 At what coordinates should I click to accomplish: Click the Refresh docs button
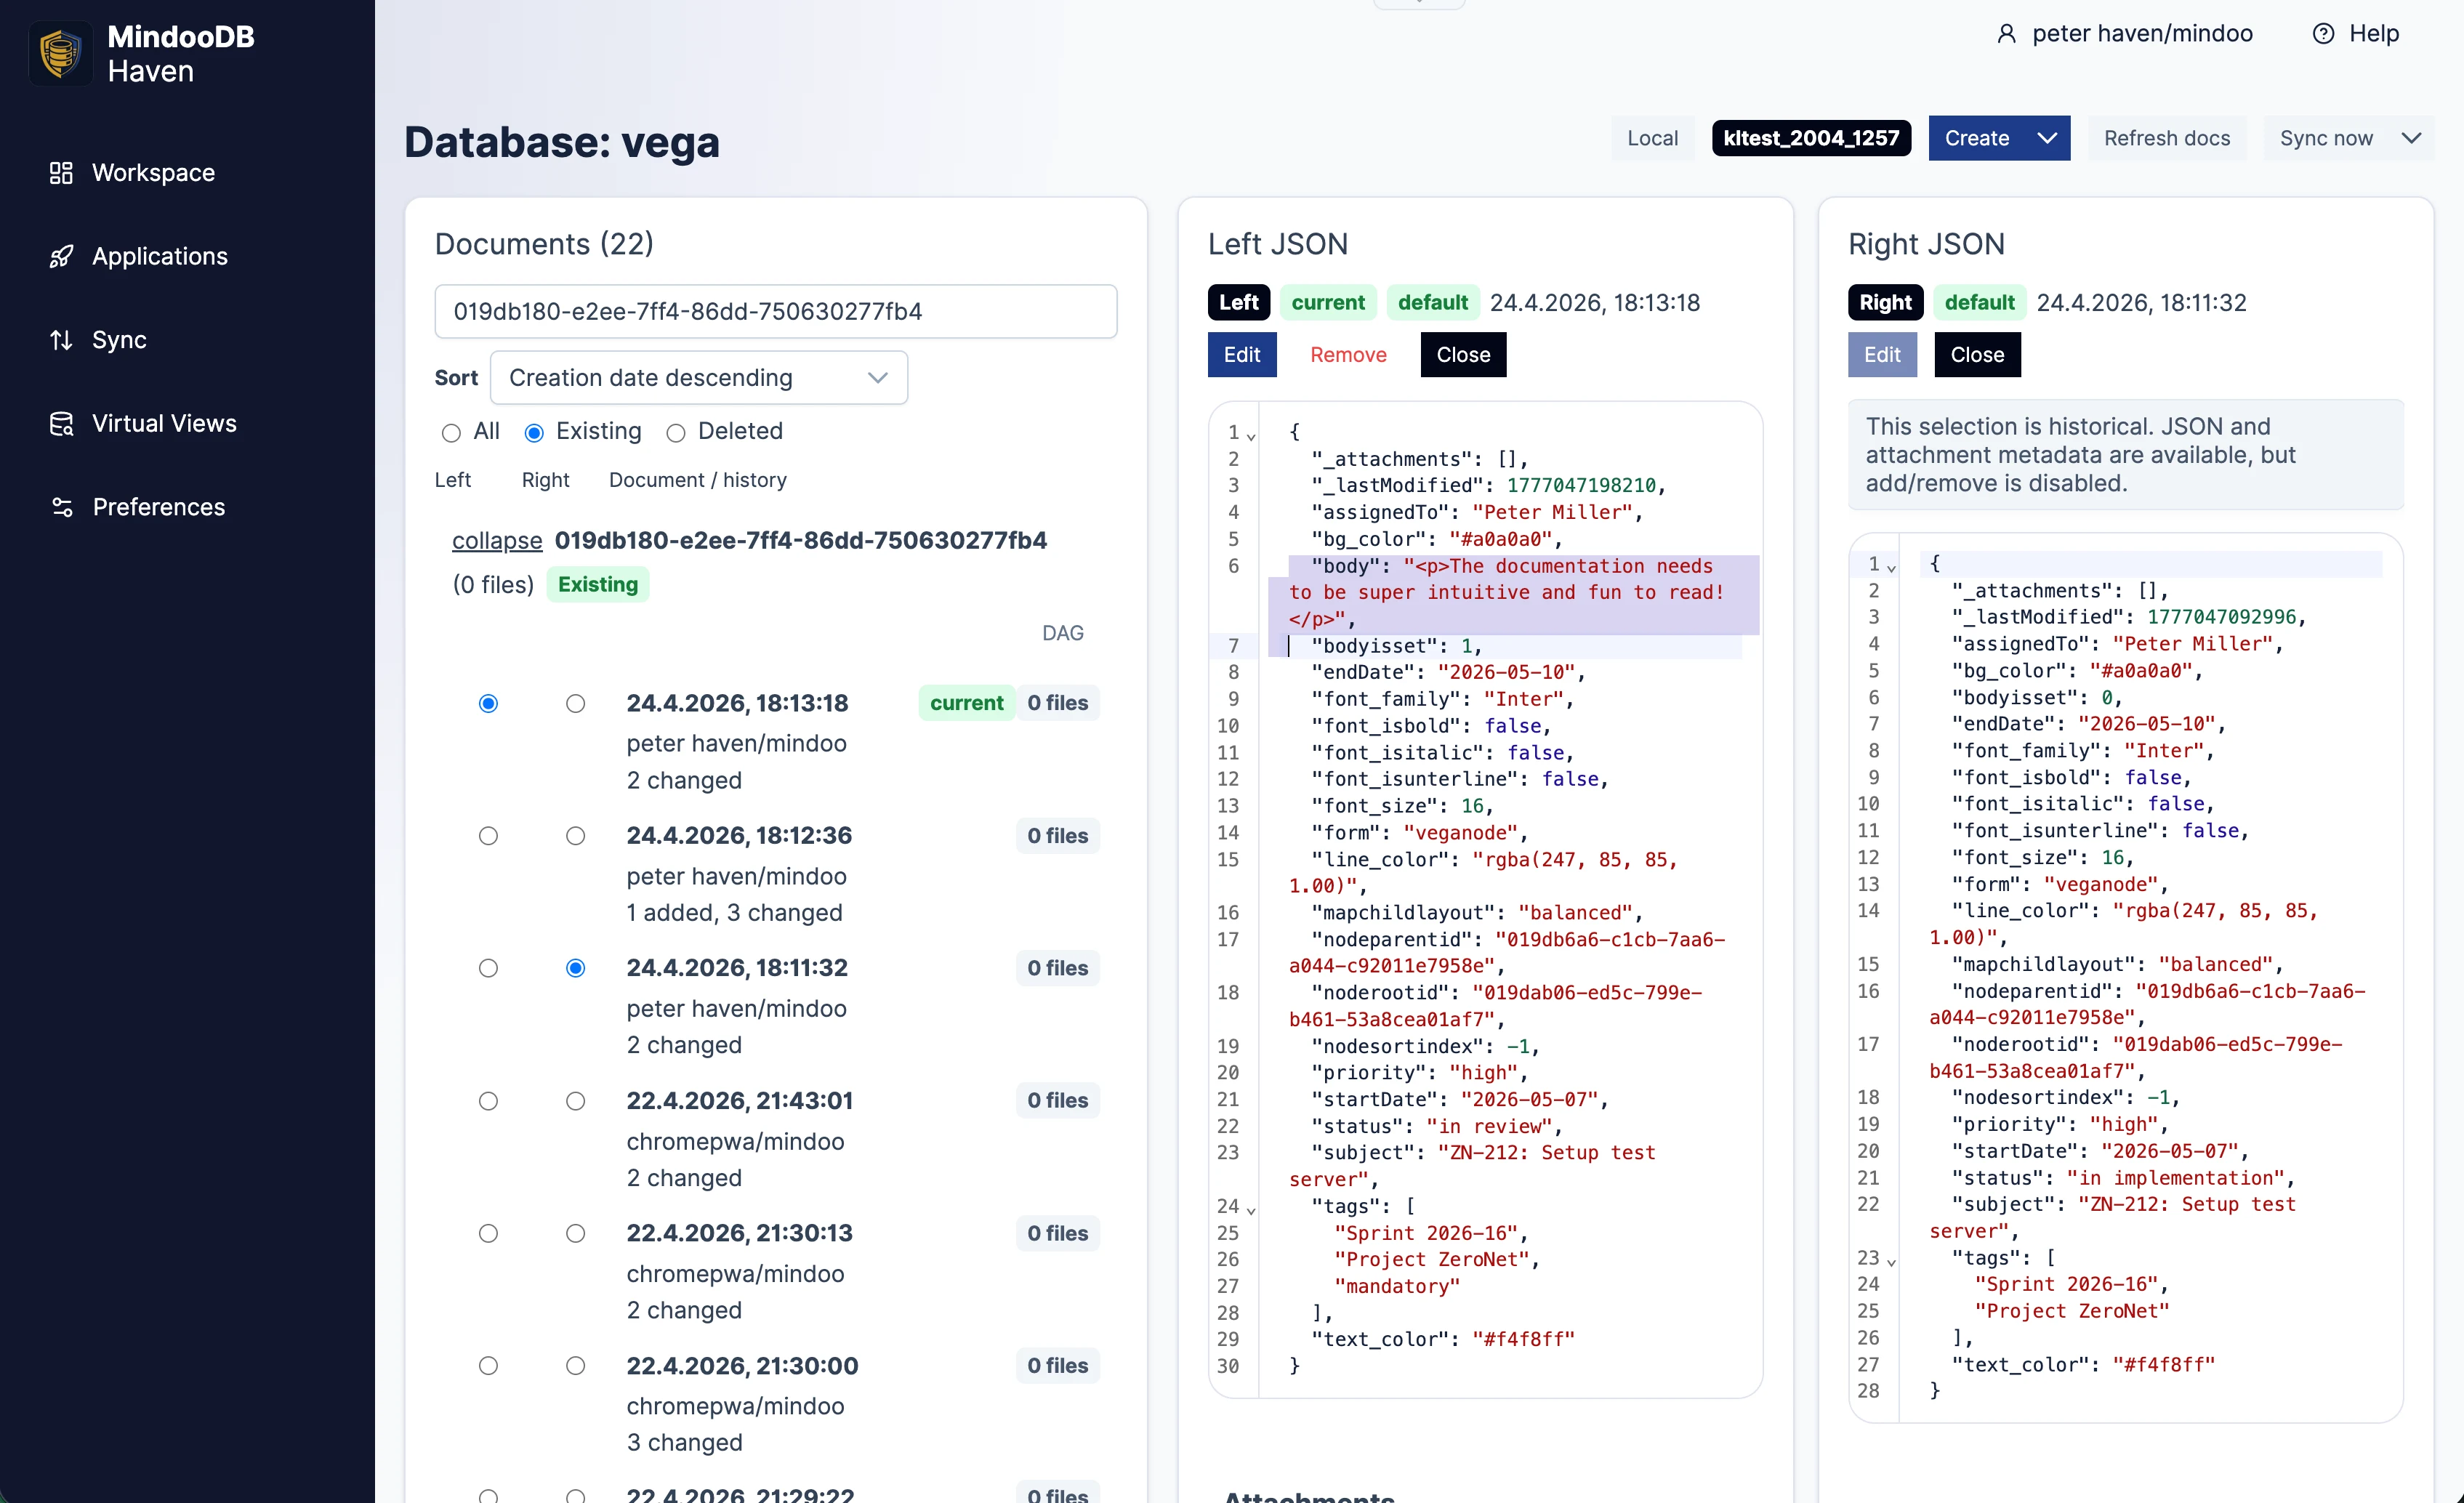2167,138
